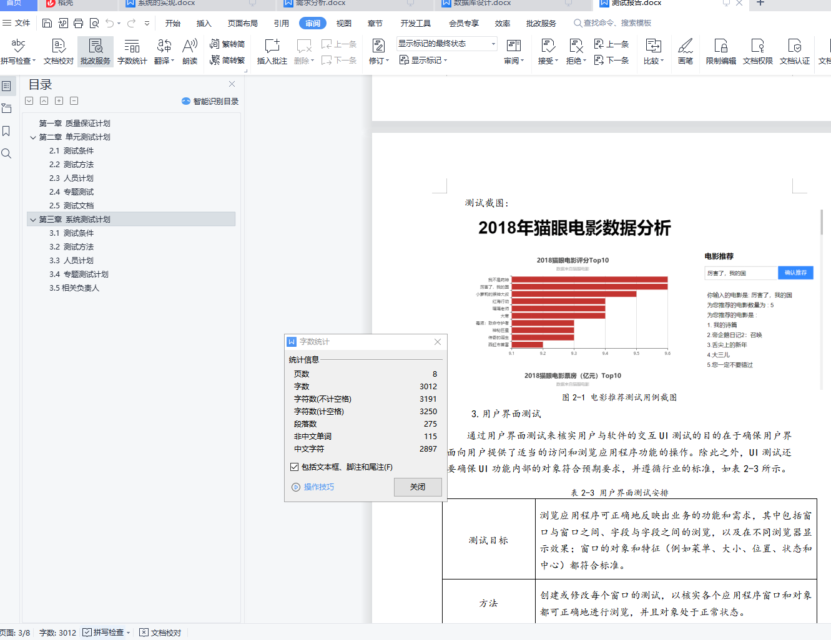Close the 目录 outline panel
The image size is (831, 640).
232,84
